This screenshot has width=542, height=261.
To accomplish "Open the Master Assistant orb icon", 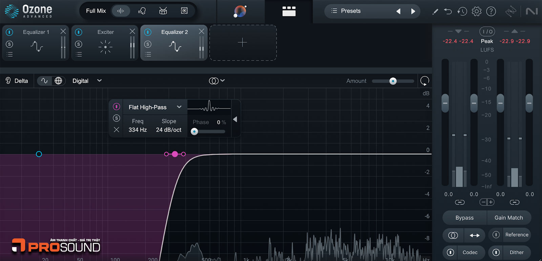I will 240,11.
